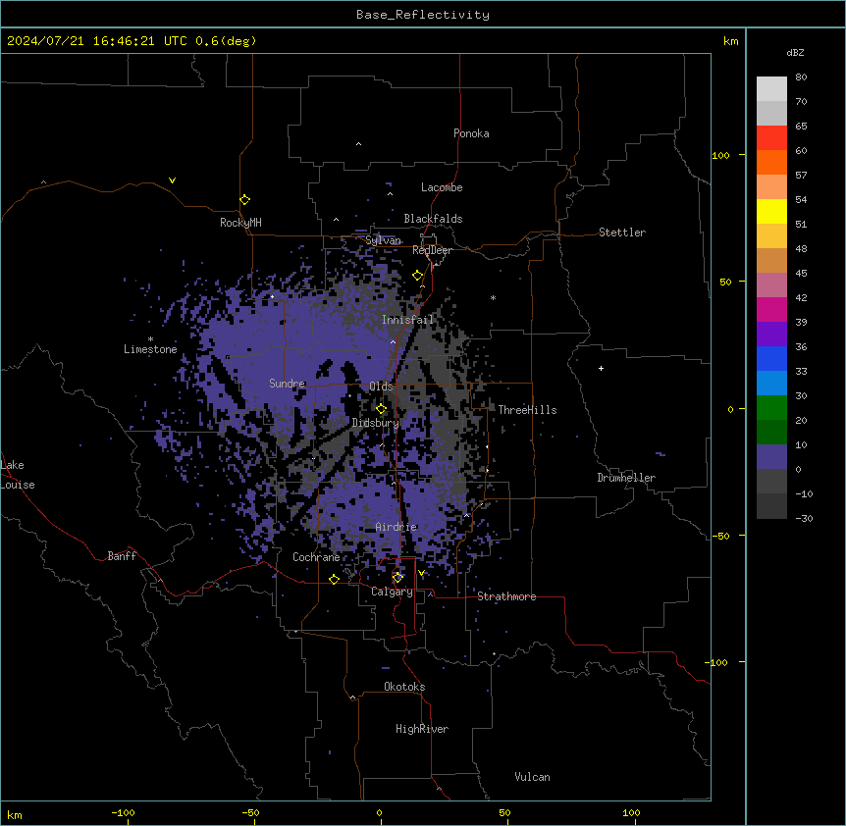Click the dBZ legend heading
846x826 pixels.
click(795, 52)
